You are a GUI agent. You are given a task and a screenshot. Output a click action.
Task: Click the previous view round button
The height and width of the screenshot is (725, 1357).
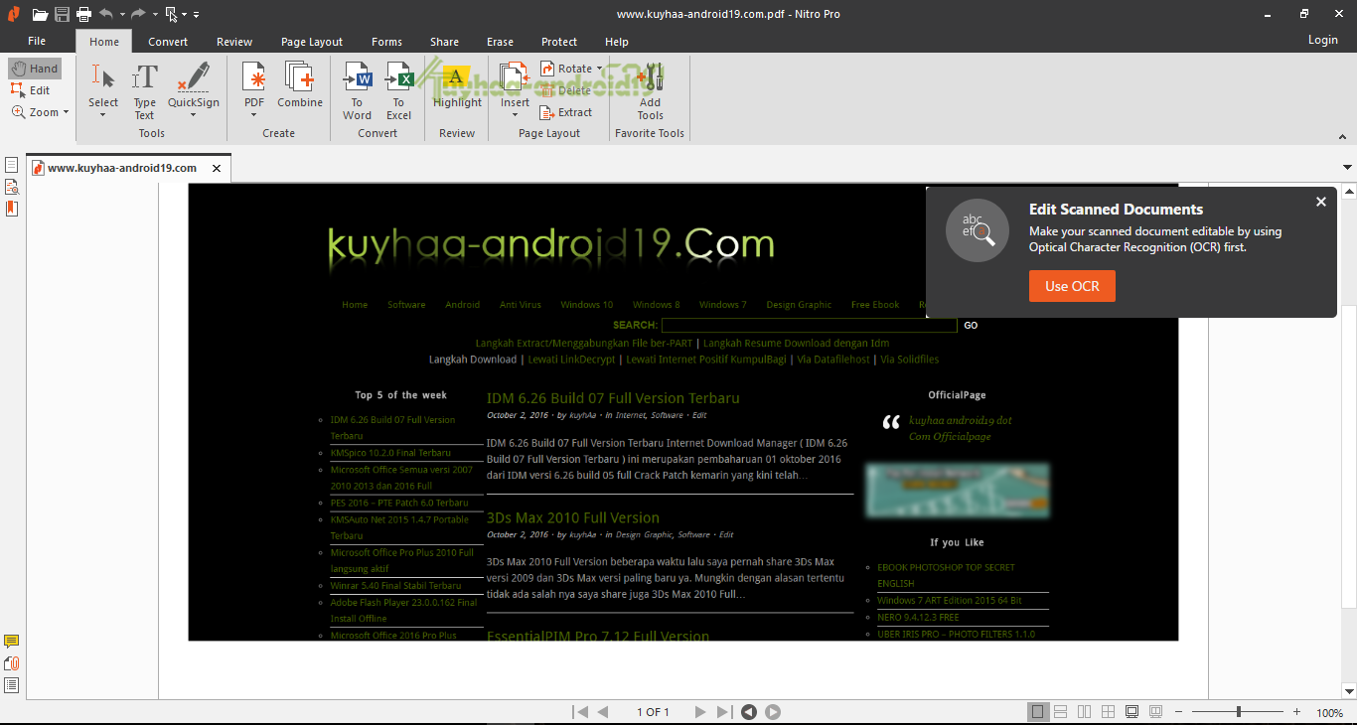[x=749, y=712]
